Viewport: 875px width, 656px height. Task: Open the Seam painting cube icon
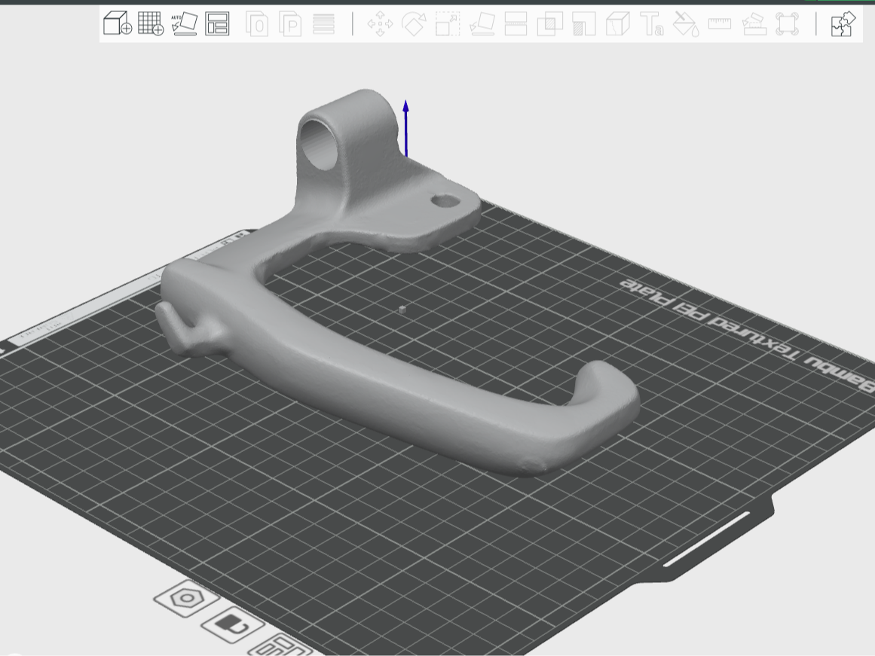(x=618, y=24)
